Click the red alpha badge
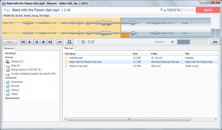This screenshot has width=222, height=130. pos(208,10)
